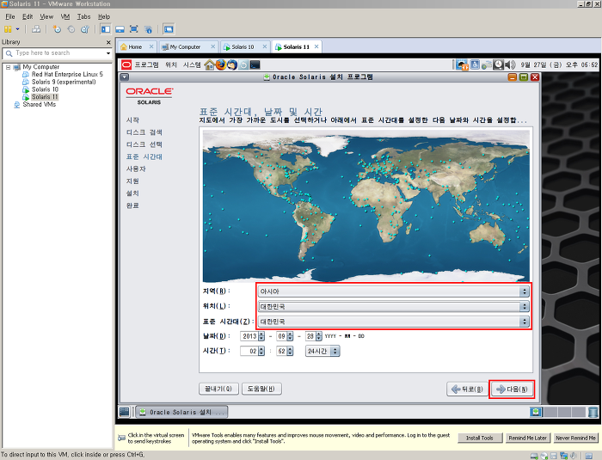
Task: Click the library search field
Action: 53,53
